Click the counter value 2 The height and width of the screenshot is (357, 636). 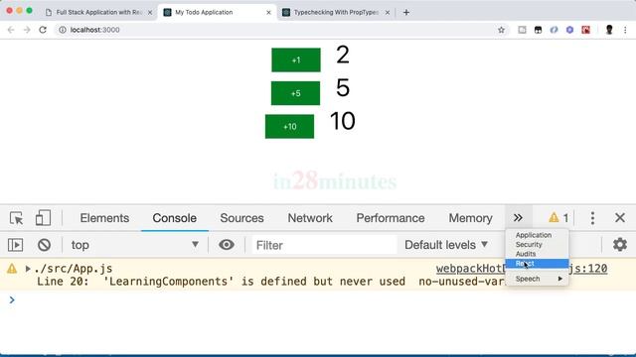click(x=342, y=55)
